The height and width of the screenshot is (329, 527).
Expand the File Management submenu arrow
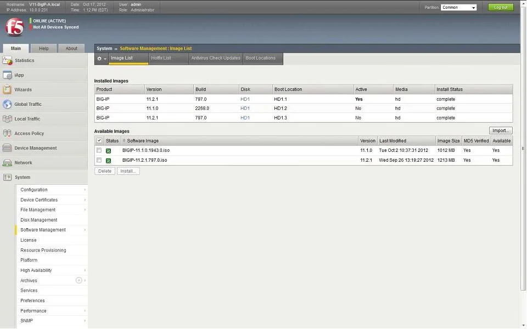(x=85, y=210)
